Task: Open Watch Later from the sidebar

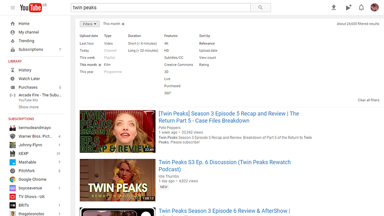Action: coord(29,79)
